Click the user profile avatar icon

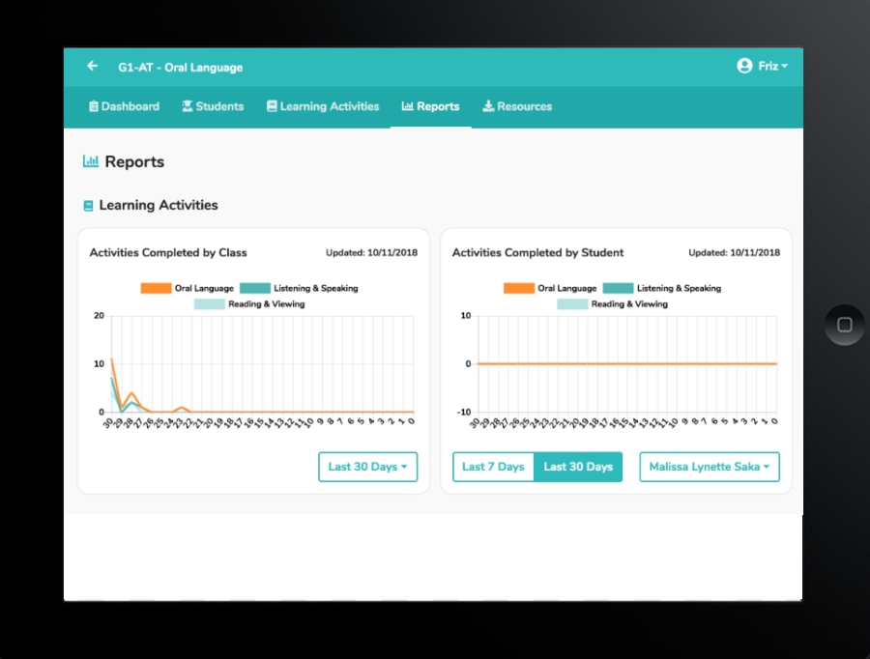pos(744,66)
